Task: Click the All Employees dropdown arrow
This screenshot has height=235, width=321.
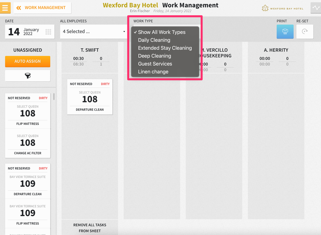Action: coord(124,31)
